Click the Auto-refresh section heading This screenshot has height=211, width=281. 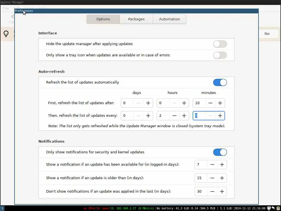pos(51,72)
